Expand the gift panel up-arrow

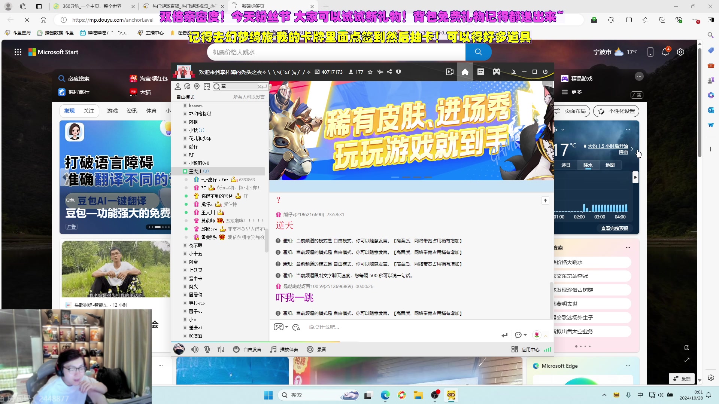(x=546, y=336)
